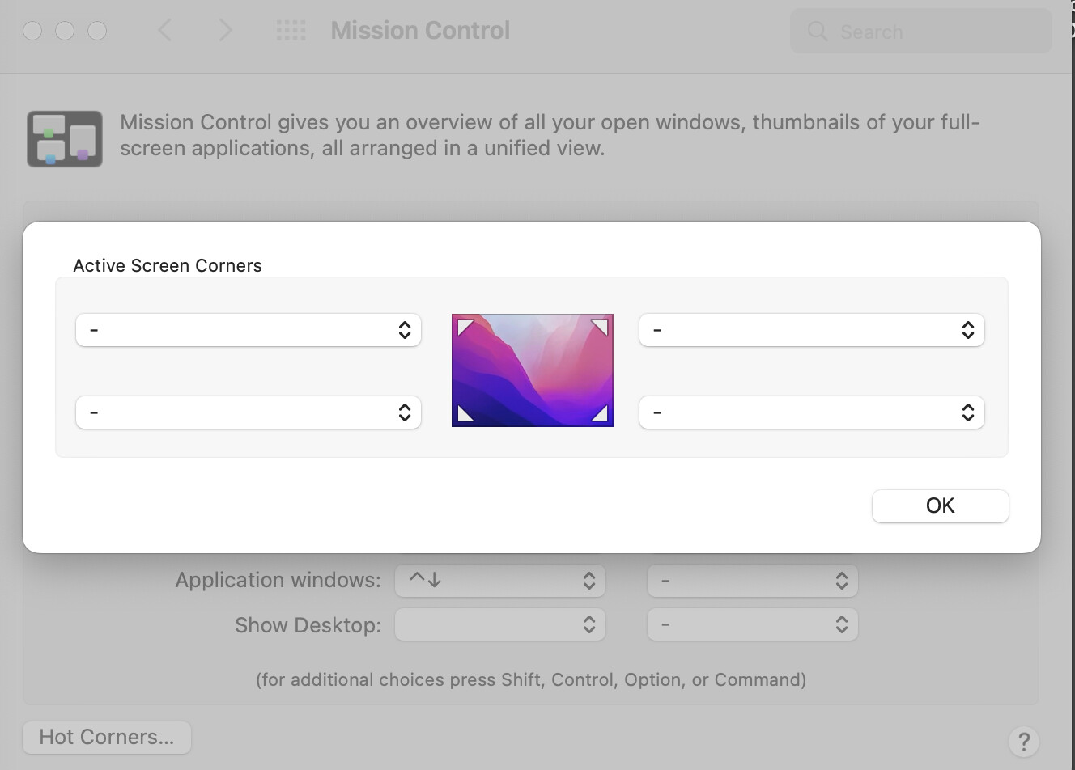Click the Mission Control app icon

pyautogui.click(x=65, y=139)
